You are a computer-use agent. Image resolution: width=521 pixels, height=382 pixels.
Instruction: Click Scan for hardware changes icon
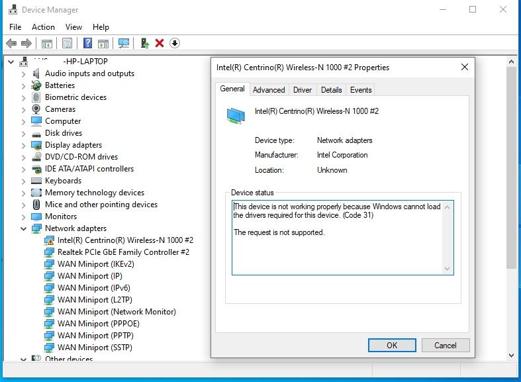(x=124, y=43)
